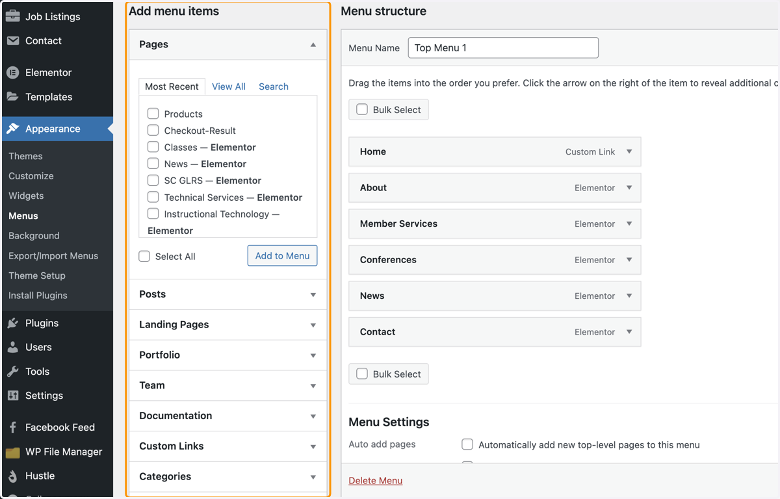The height and width of the screenshot is (499, 780).
Task: Click the Contact envelope icon in sidebar
Action: [13, 40]
